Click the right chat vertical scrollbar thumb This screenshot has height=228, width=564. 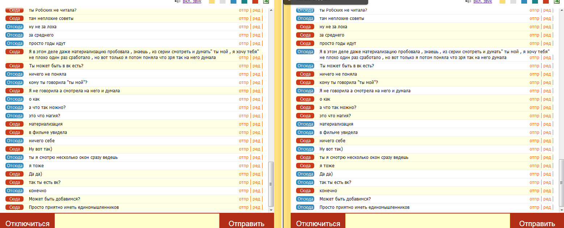(x=561, y=183)
